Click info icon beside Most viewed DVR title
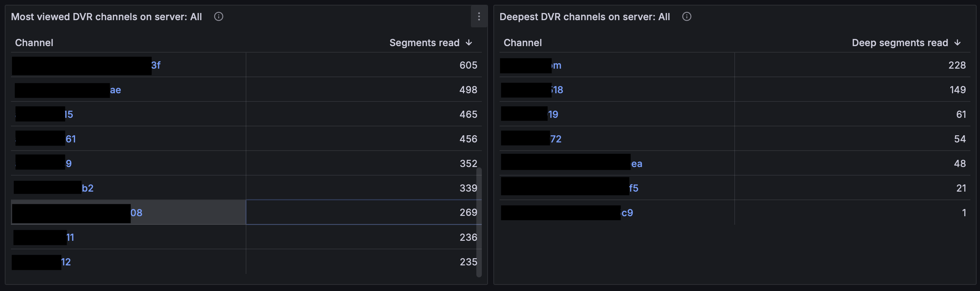The image size is (980, 291). (218, 16)
